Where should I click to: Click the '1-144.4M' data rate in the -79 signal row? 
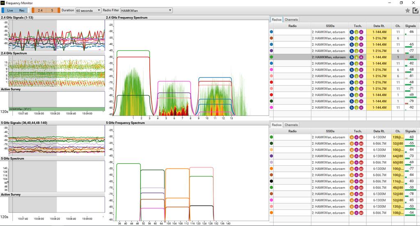point(379,101)
